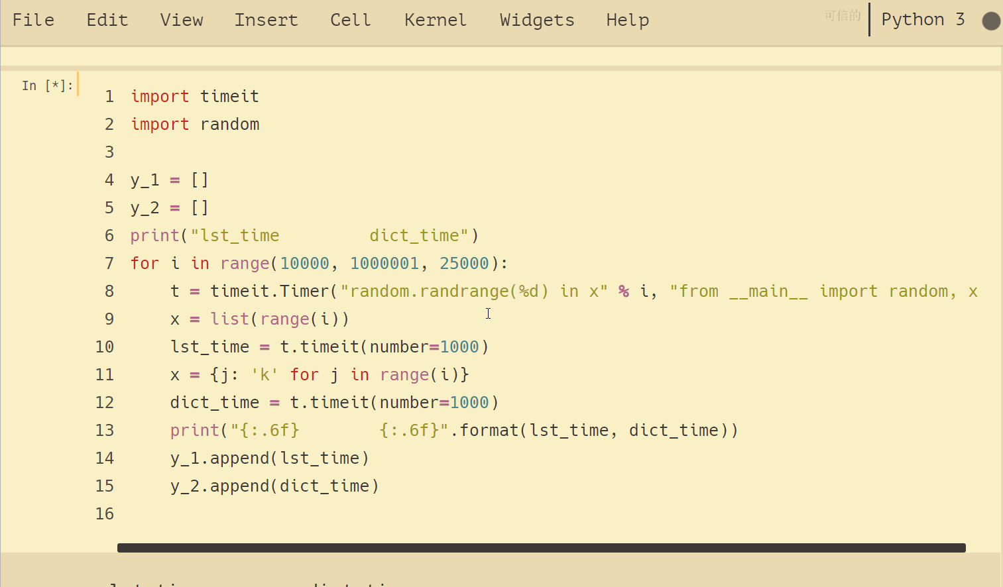Open the Help menu
The width and height of the screenshot is (1003, 587).
(627, 20)
